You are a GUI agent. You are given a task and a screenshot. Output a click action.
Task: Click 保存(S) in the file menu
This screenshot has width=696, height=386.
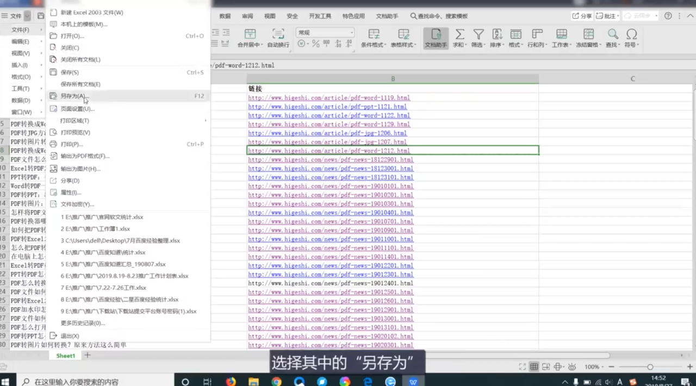[128, 72]
